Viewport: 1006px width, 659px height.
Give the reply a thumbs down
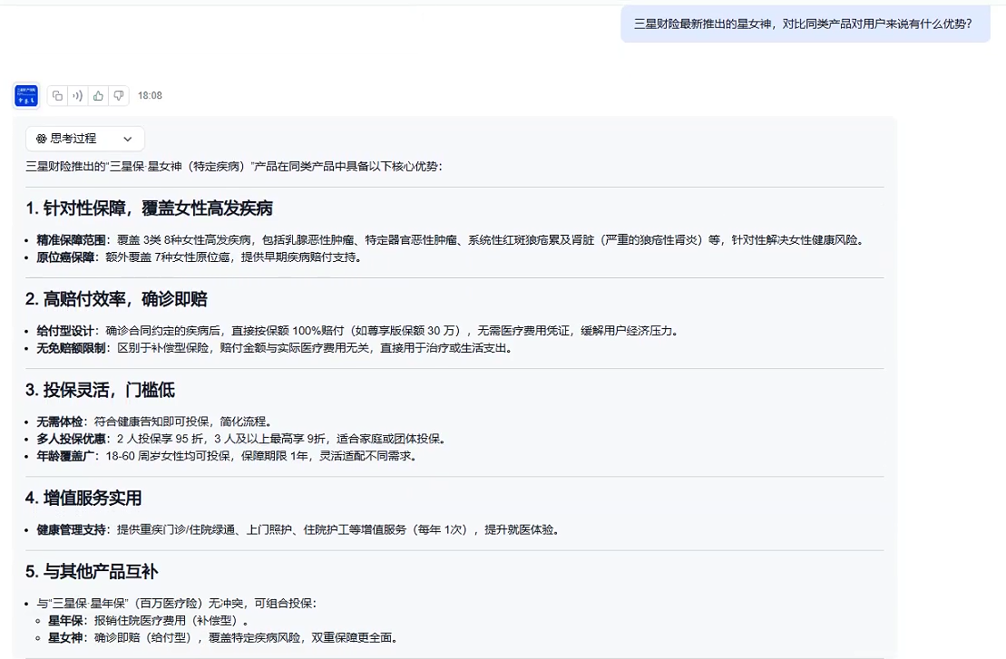pos(118,95)
